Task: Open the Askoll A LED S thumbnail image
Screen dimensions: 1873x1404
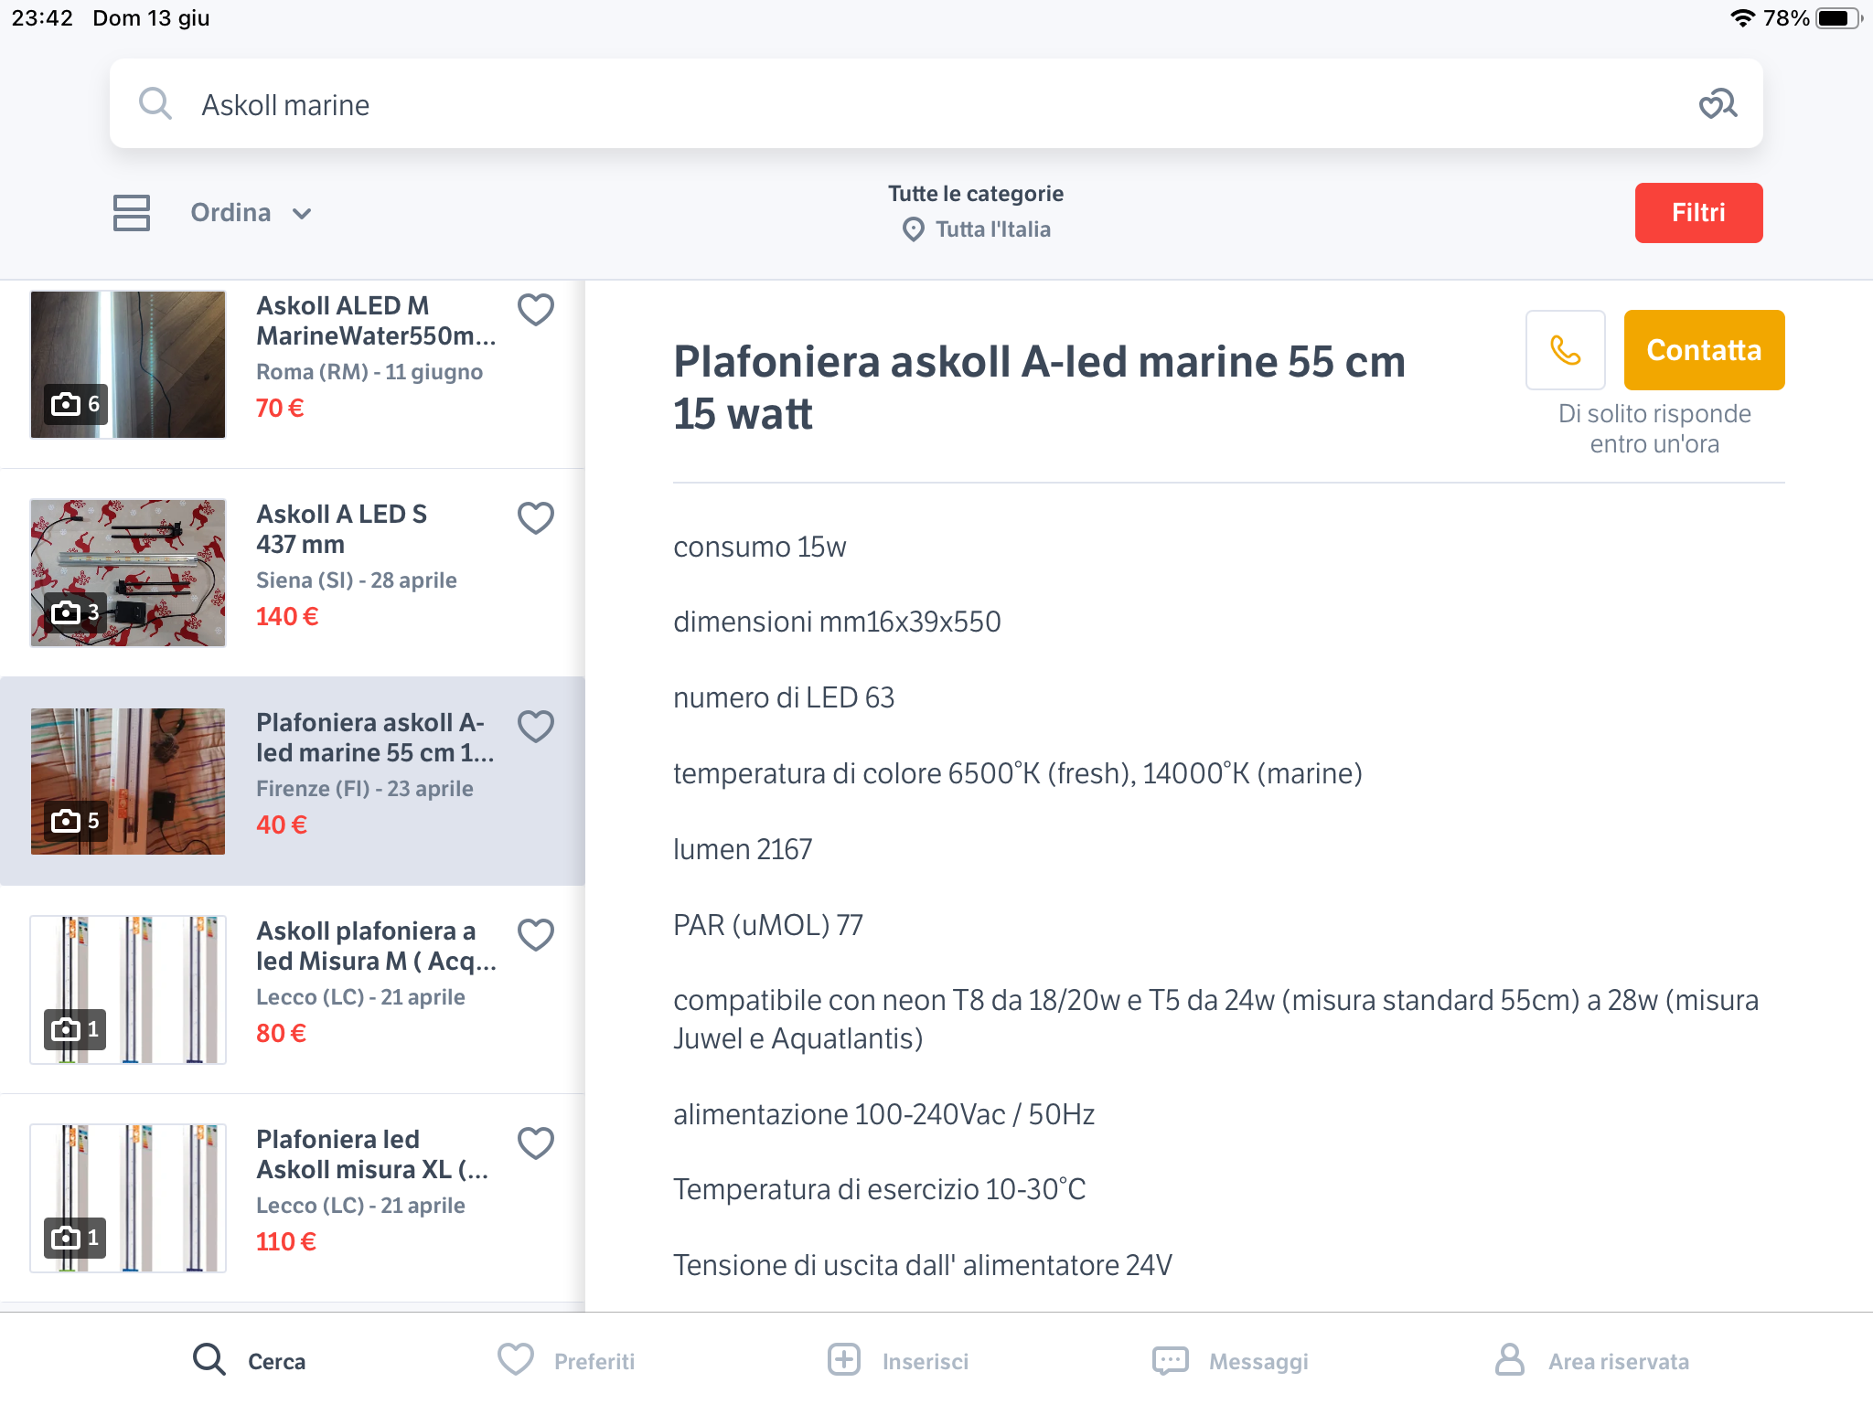Action: pyautogui.click(x=128, y=573)
